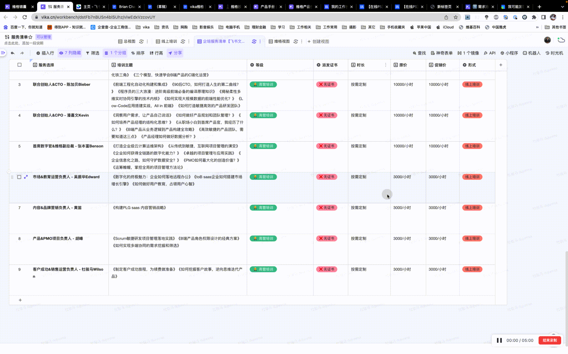Click the undo arrow in toolbar

[12, 53]
